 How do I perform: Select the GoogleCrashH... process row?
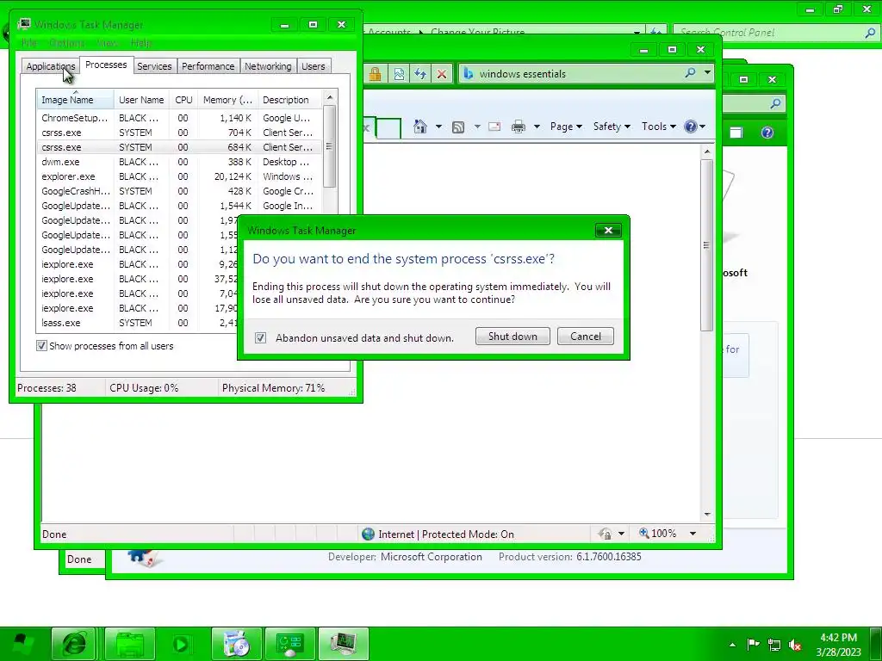pos(179,191)
